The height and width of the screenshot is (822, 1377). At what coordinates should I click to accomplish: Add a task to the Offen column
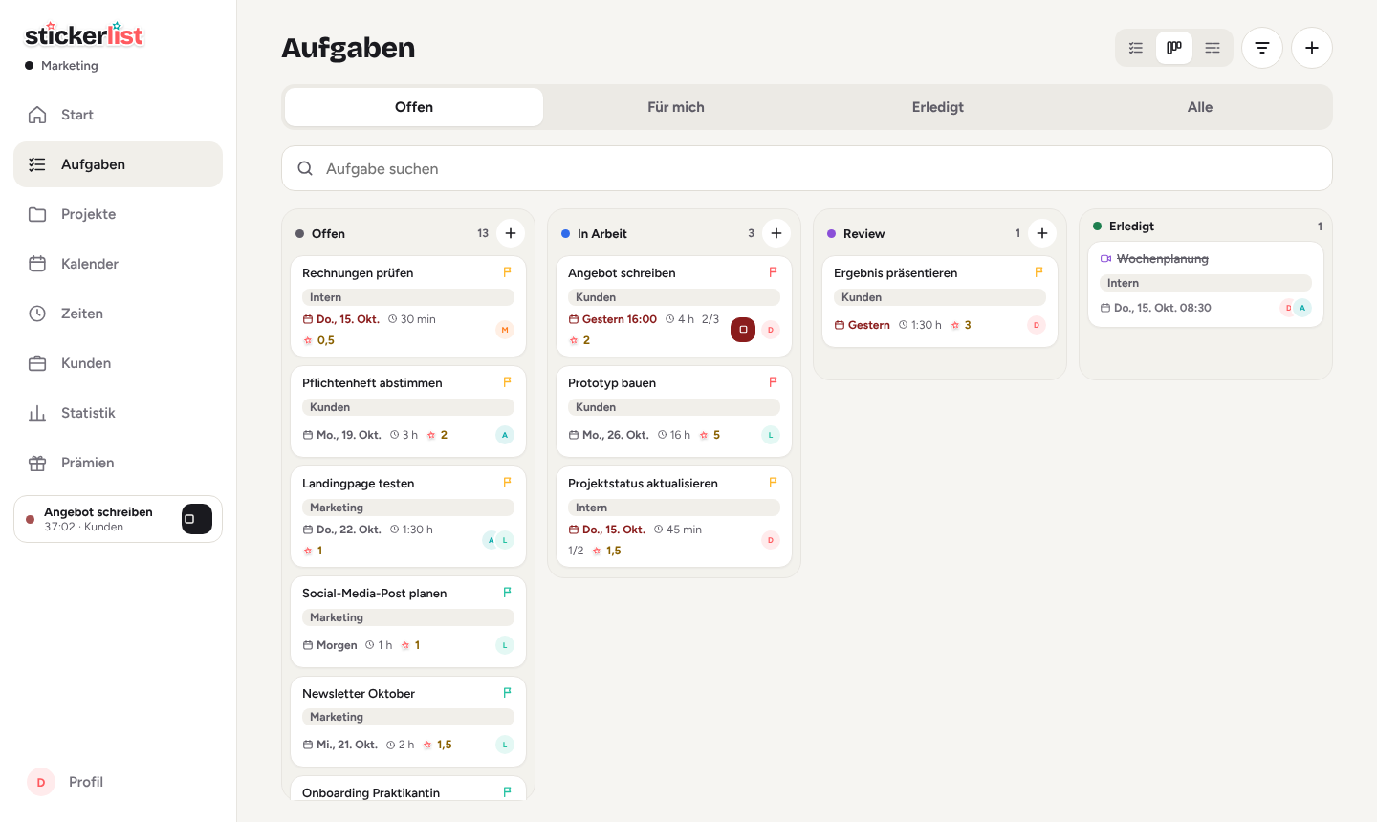tap(511, 233)
